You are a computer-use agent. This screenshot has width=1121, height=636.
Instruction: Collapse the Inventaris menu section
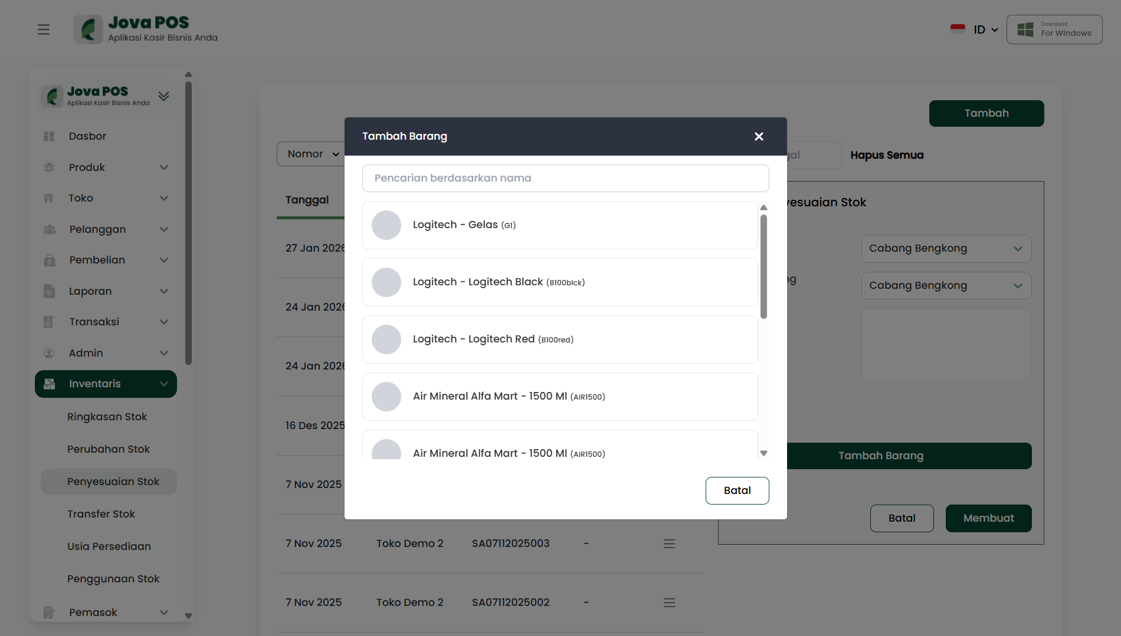(x=164, y=384)
